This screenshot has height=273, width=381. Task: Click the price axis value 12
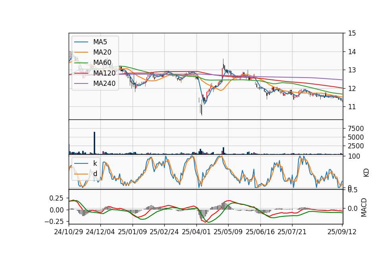pos(352,88)
